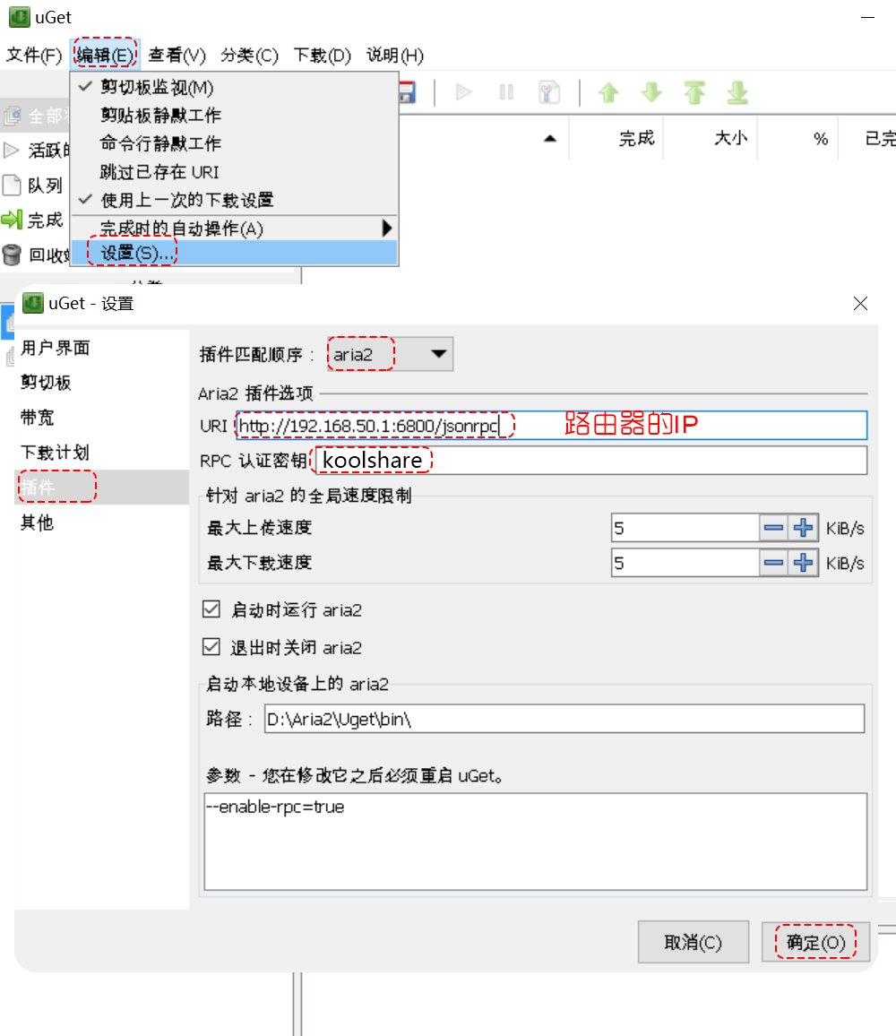Click the Finished (完成) green arrow icon
The width and height of the screenshot is (896, 1036).
click(13, 220)
